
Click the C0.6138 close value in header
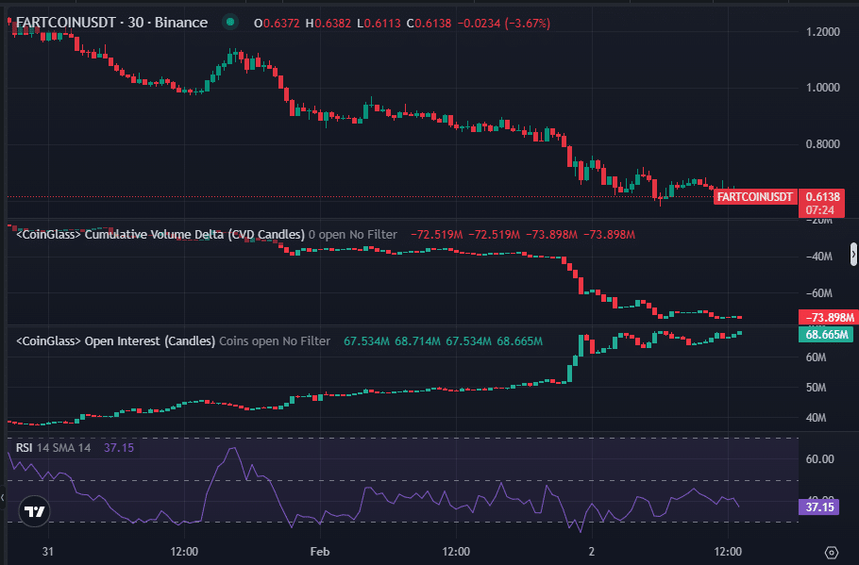(x=429, y=24)
